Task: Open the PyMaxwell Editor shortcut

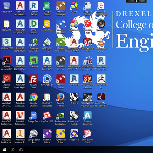Action: pyautogui.click(x=61, y=133)
